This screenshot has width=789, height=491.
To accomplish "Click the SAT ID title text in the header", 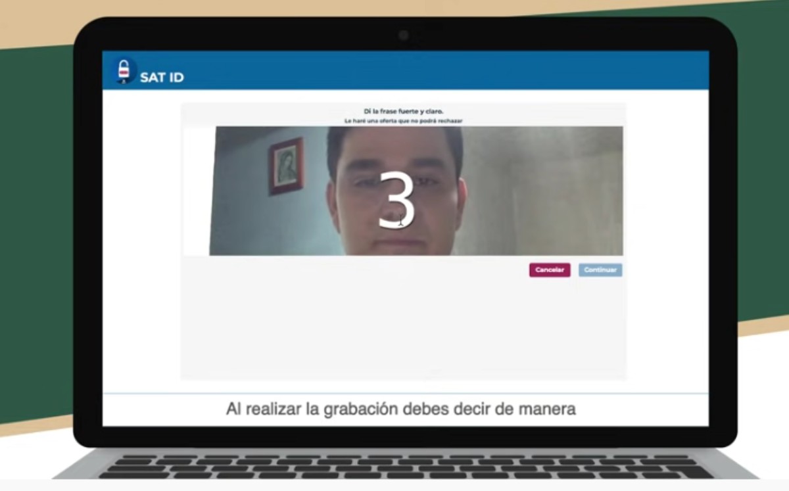I will click(163, 77).
